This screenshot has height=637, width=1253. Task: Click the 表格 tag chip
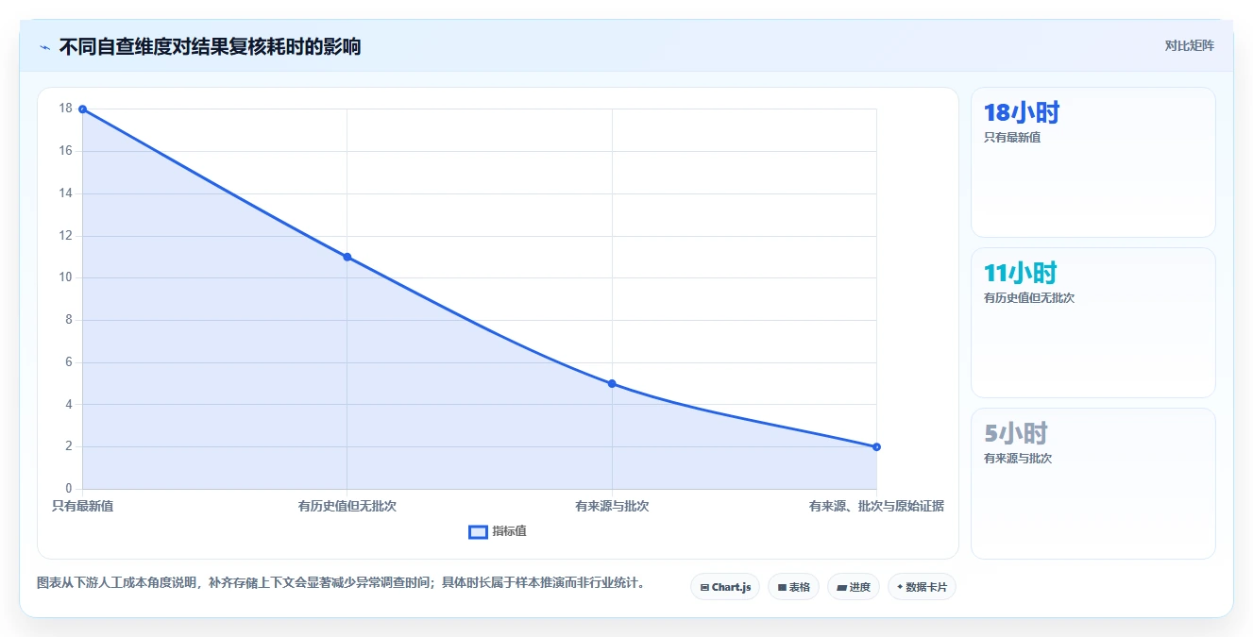tap(793, 587)
